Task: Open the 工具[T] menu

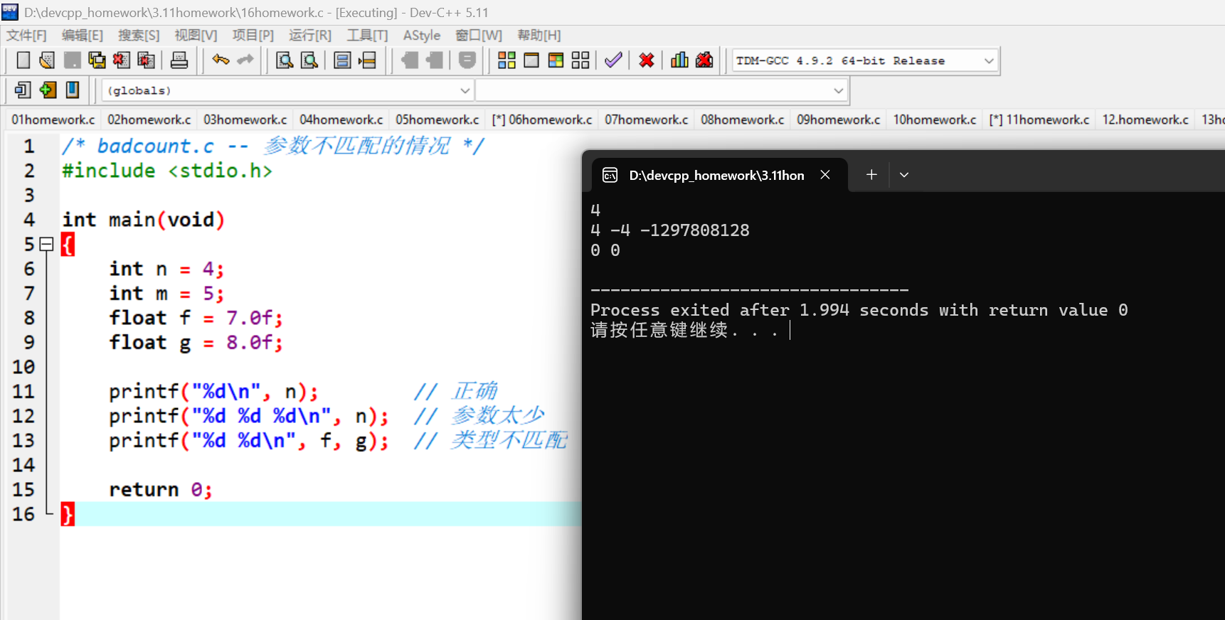Action: click(x=367, y=36)
